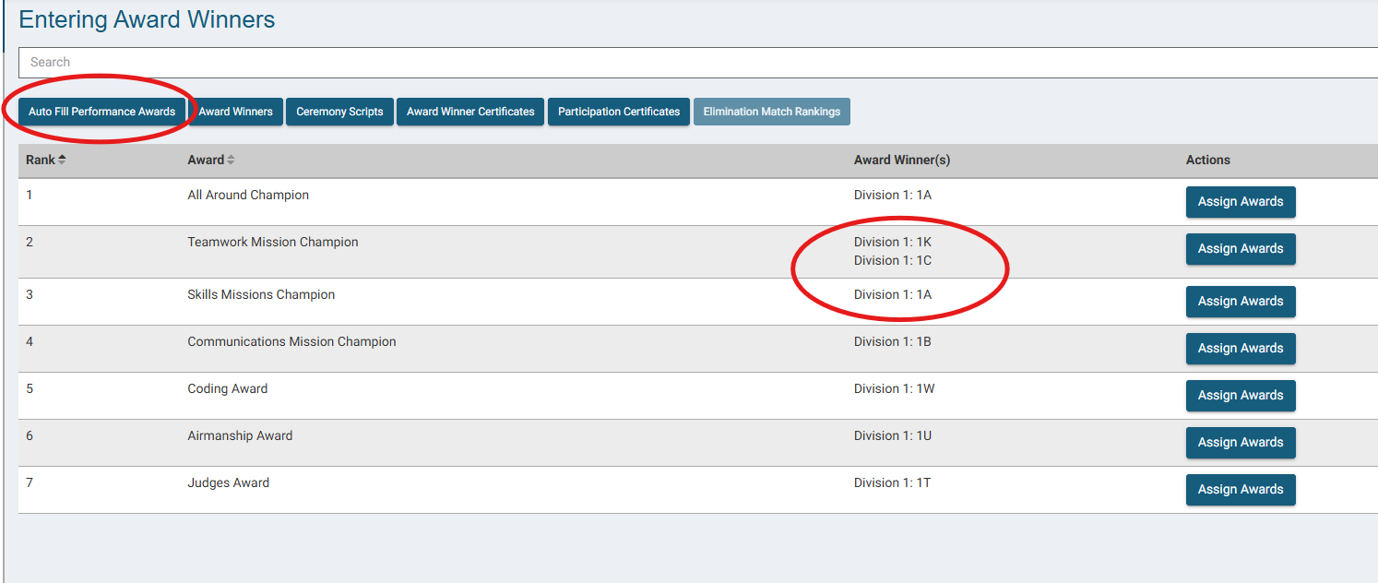Screen dimensions: 1378x583
Task: Select the Coding Award name text
Action: [x=228, y=389]
